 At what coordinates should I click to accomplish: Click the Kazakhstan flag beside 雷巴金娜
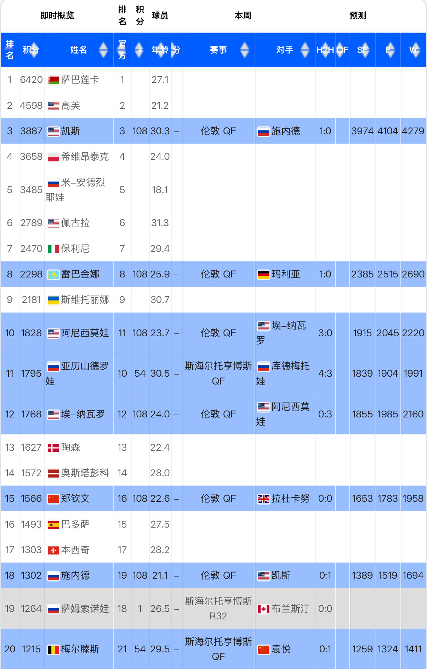click(53, 275)
